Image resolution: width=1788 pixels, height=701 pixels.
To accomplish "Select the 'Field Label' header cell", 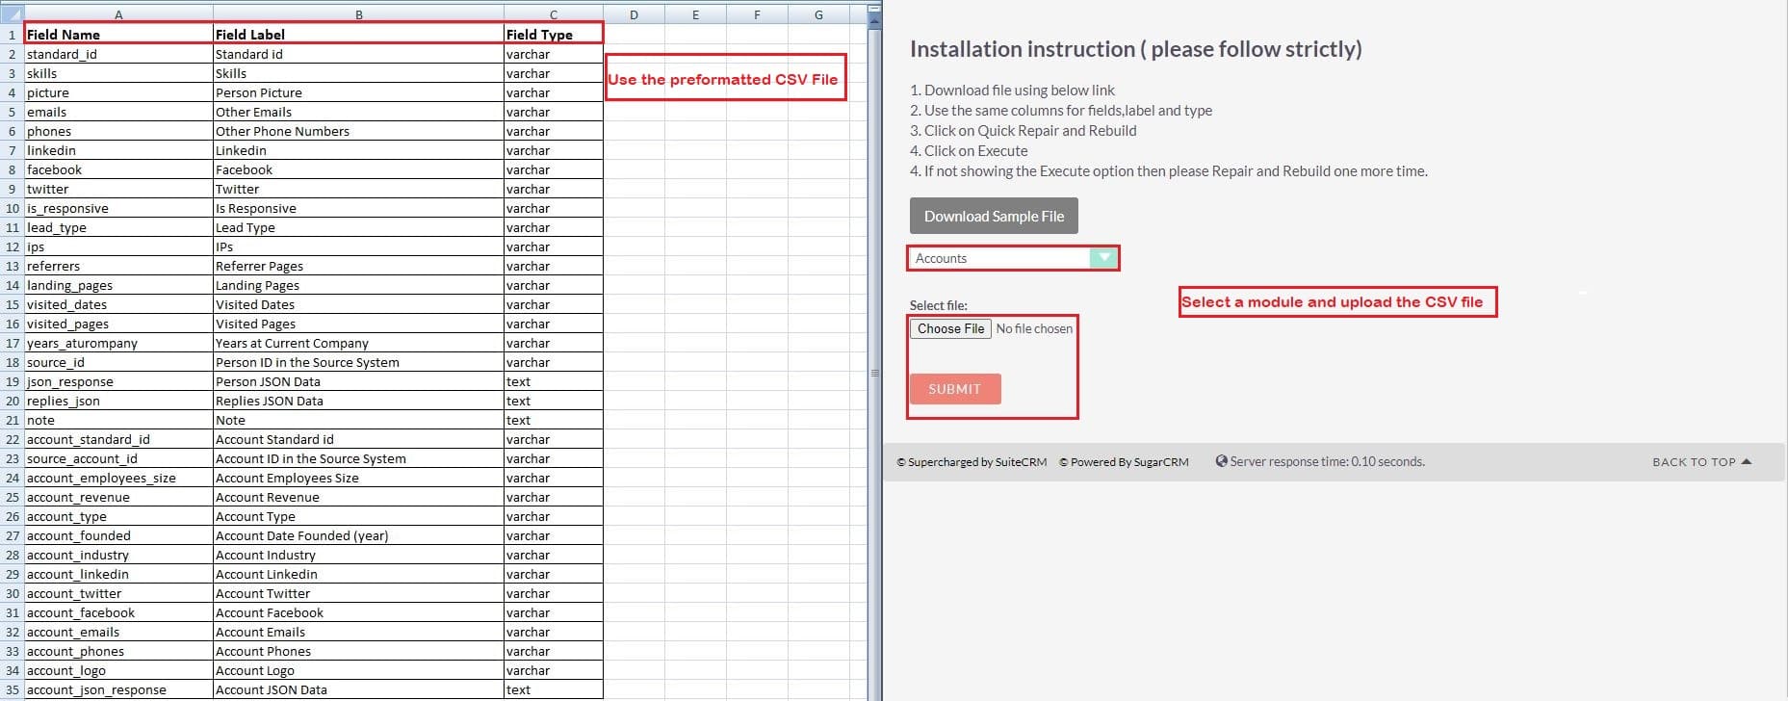I will 359,34.
